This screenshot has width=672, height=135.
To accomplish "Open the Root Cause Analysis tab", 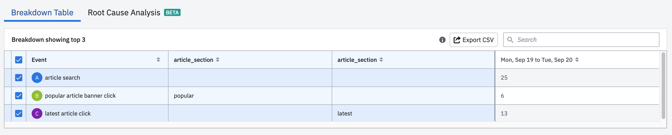I will click(x=124, y=13).
